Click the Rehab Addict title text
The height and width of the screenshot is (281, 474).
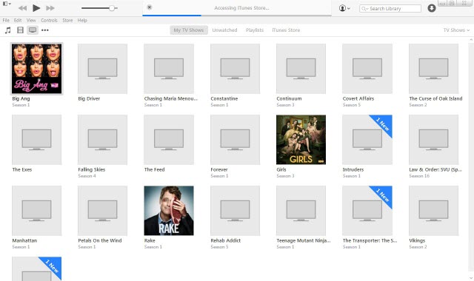click(x=225, y=240)
